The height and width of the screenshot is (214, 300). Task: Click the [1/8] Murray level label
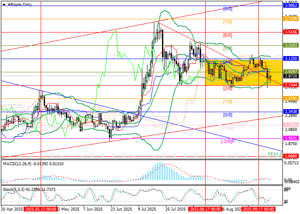(228, 102)
